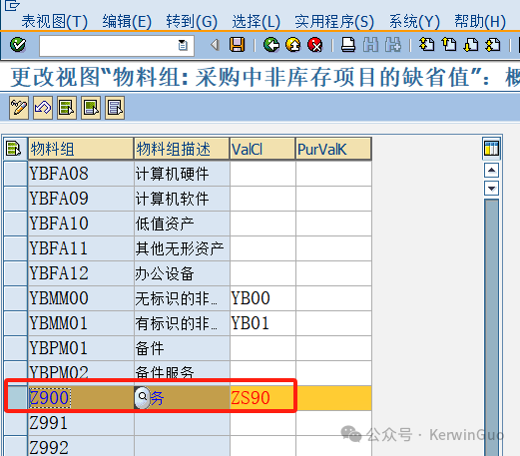Click the Save disk icon

coord(237,45)
